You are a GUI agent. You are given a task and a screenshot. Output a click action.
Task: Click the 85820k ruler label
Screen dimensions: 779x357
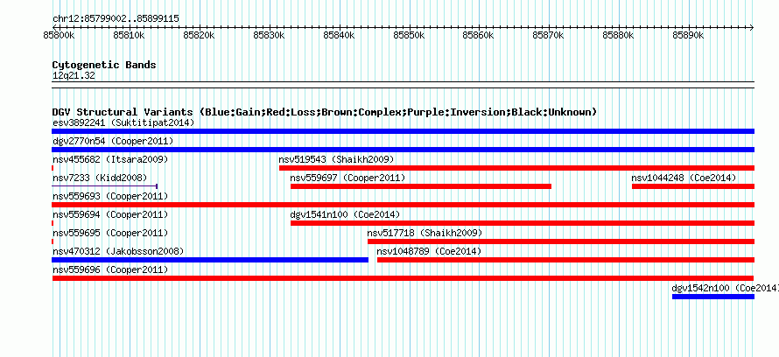(200, 35)
